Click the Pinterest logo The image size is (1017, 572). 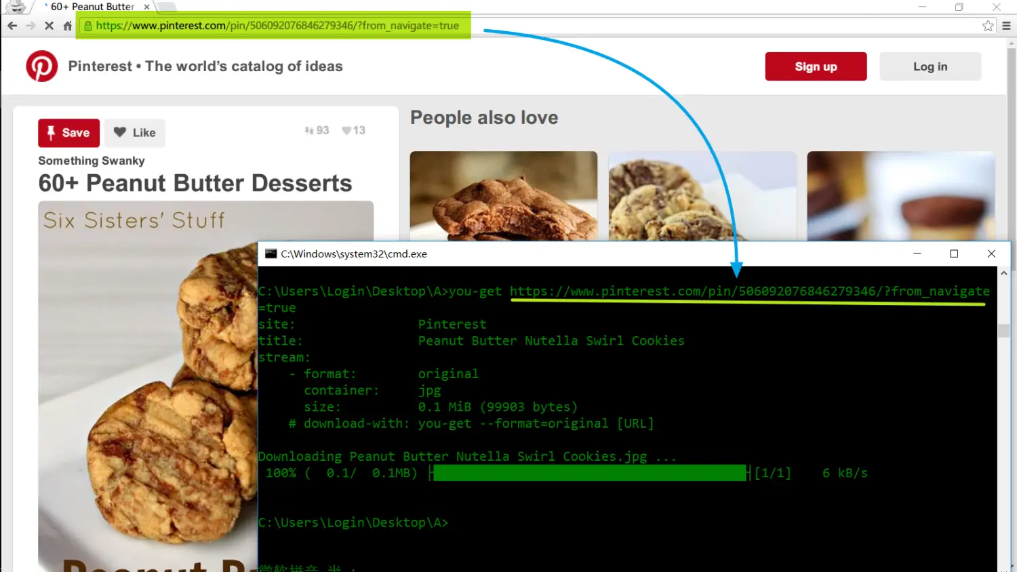pyautogui.click(x=42, y=66)
